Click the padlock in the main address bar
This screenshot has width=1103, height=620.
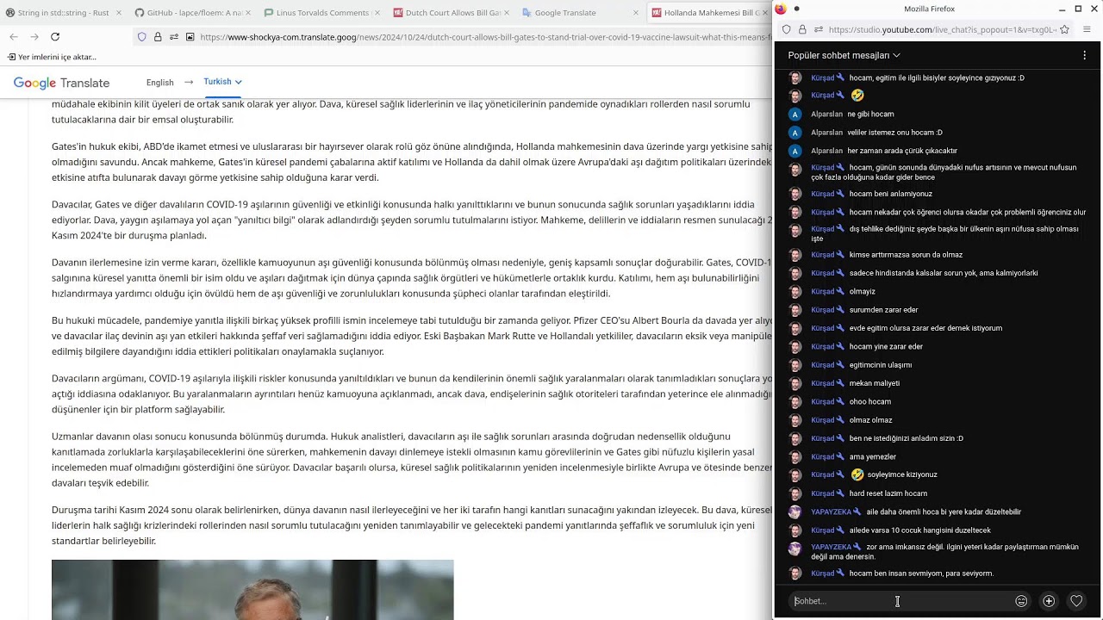tap(158, 37)
